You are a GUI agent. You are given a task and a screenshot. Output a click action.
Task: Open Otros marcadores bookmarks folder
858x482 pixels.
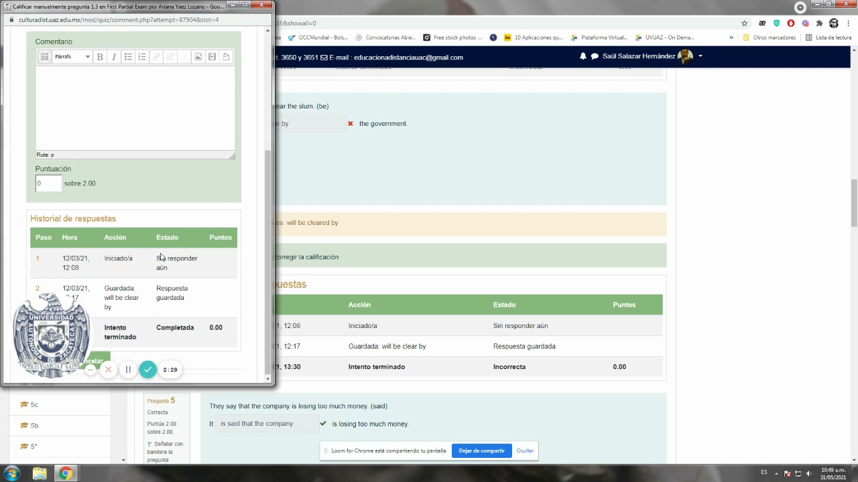click(769, 37)
